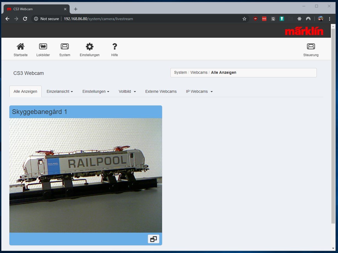Maximize the Chrome window
Screen dimensions: 338x253
tap(317, 6)
